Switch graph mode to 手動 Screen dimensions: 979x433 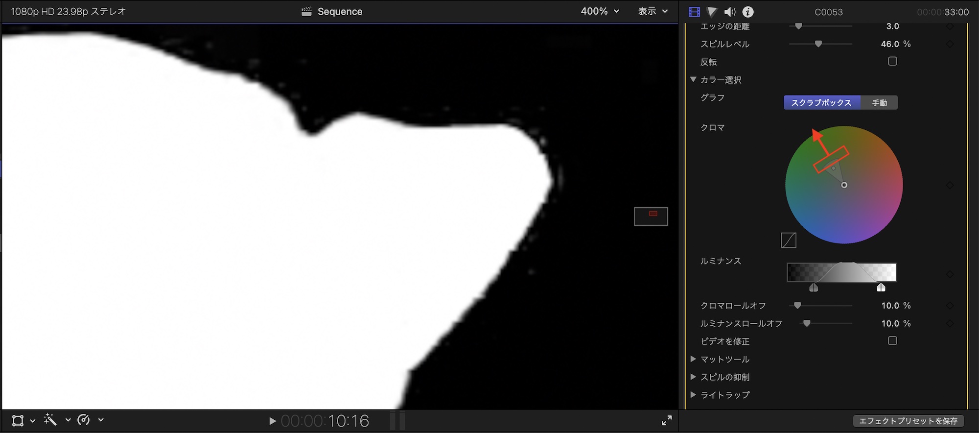[879, 103]
